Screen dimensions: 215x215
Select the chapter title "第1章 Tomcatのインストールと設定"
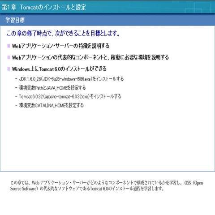44,7
